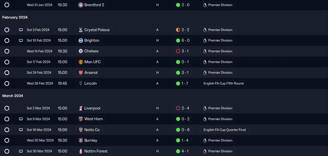This screenshot has width=328, height=156.
Task: Click the March 2024 month header
Action: coord(13,96)
